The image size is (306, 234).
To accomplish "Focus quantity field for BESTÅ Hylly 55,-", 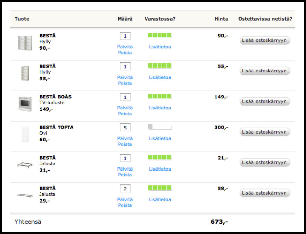I will pos(125,67).
